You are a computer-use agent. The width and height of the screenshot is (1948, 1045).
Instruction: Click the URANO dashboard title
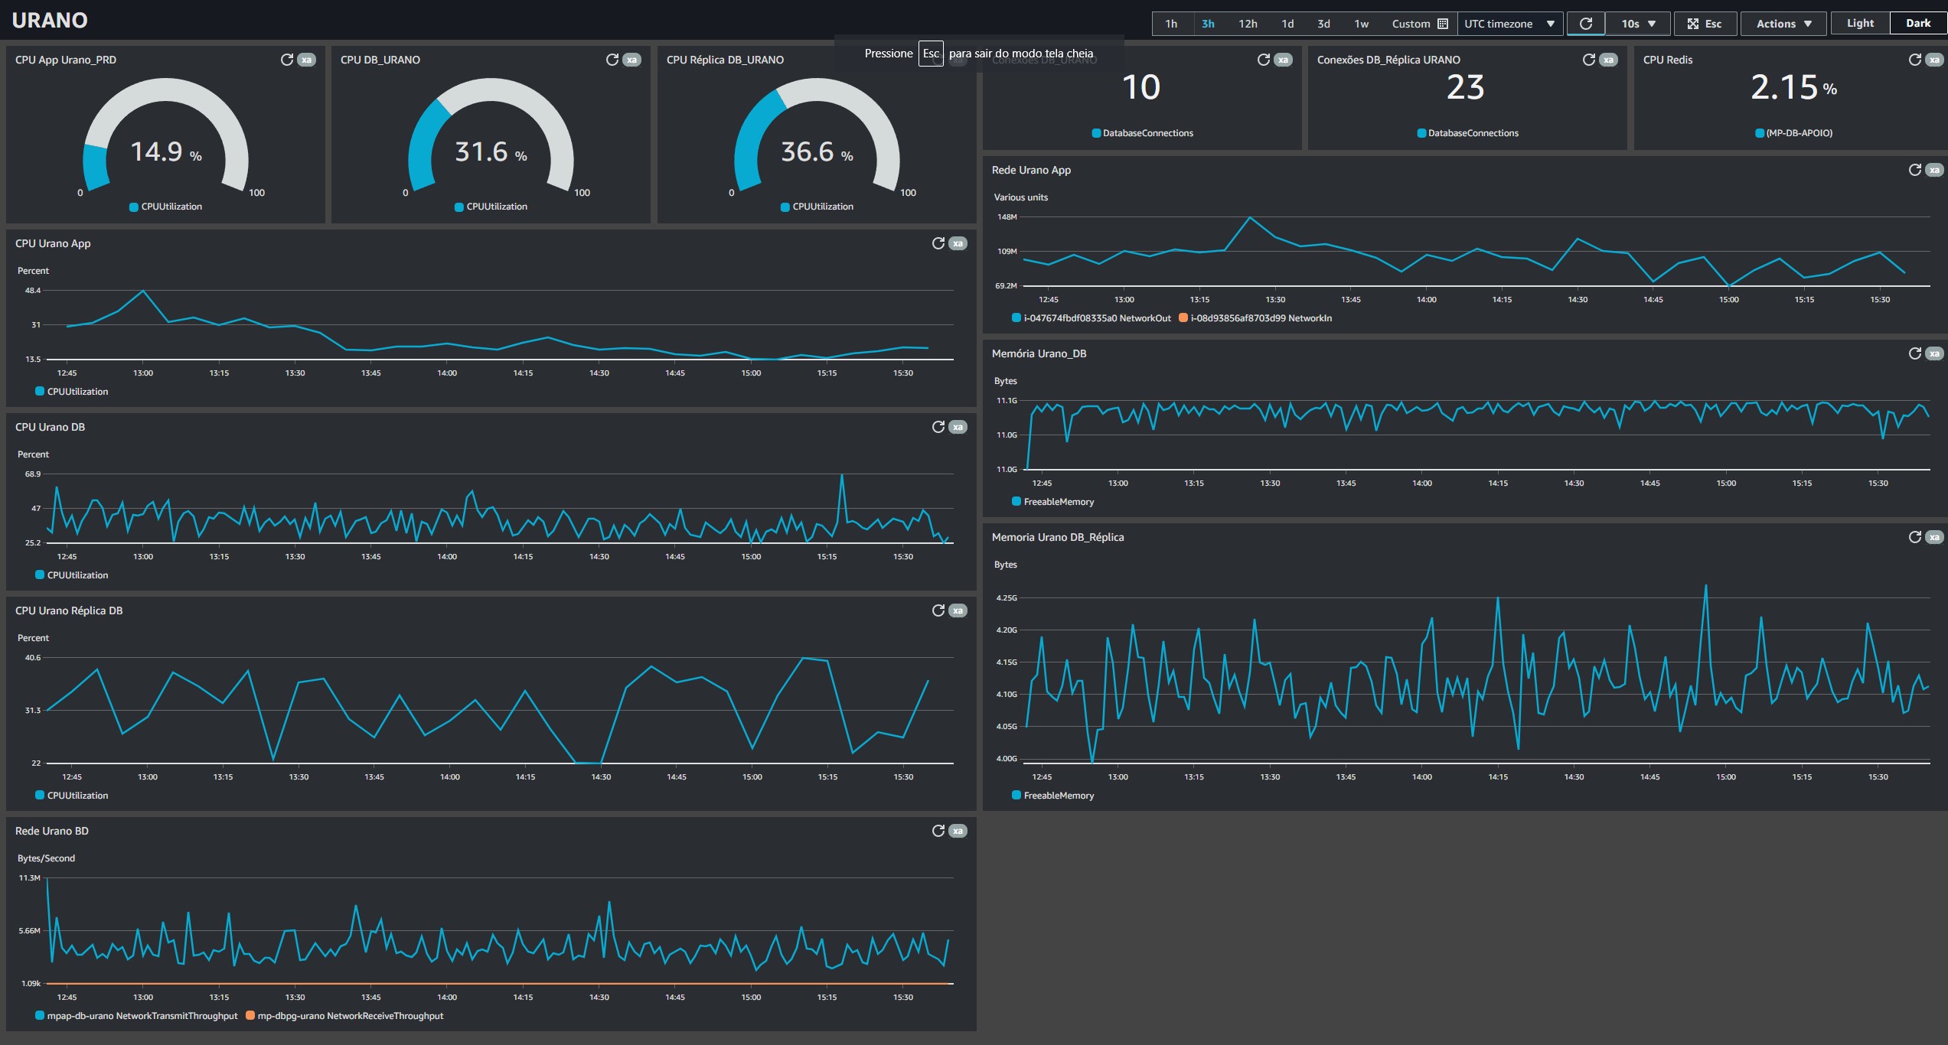(x=50, y=21)
